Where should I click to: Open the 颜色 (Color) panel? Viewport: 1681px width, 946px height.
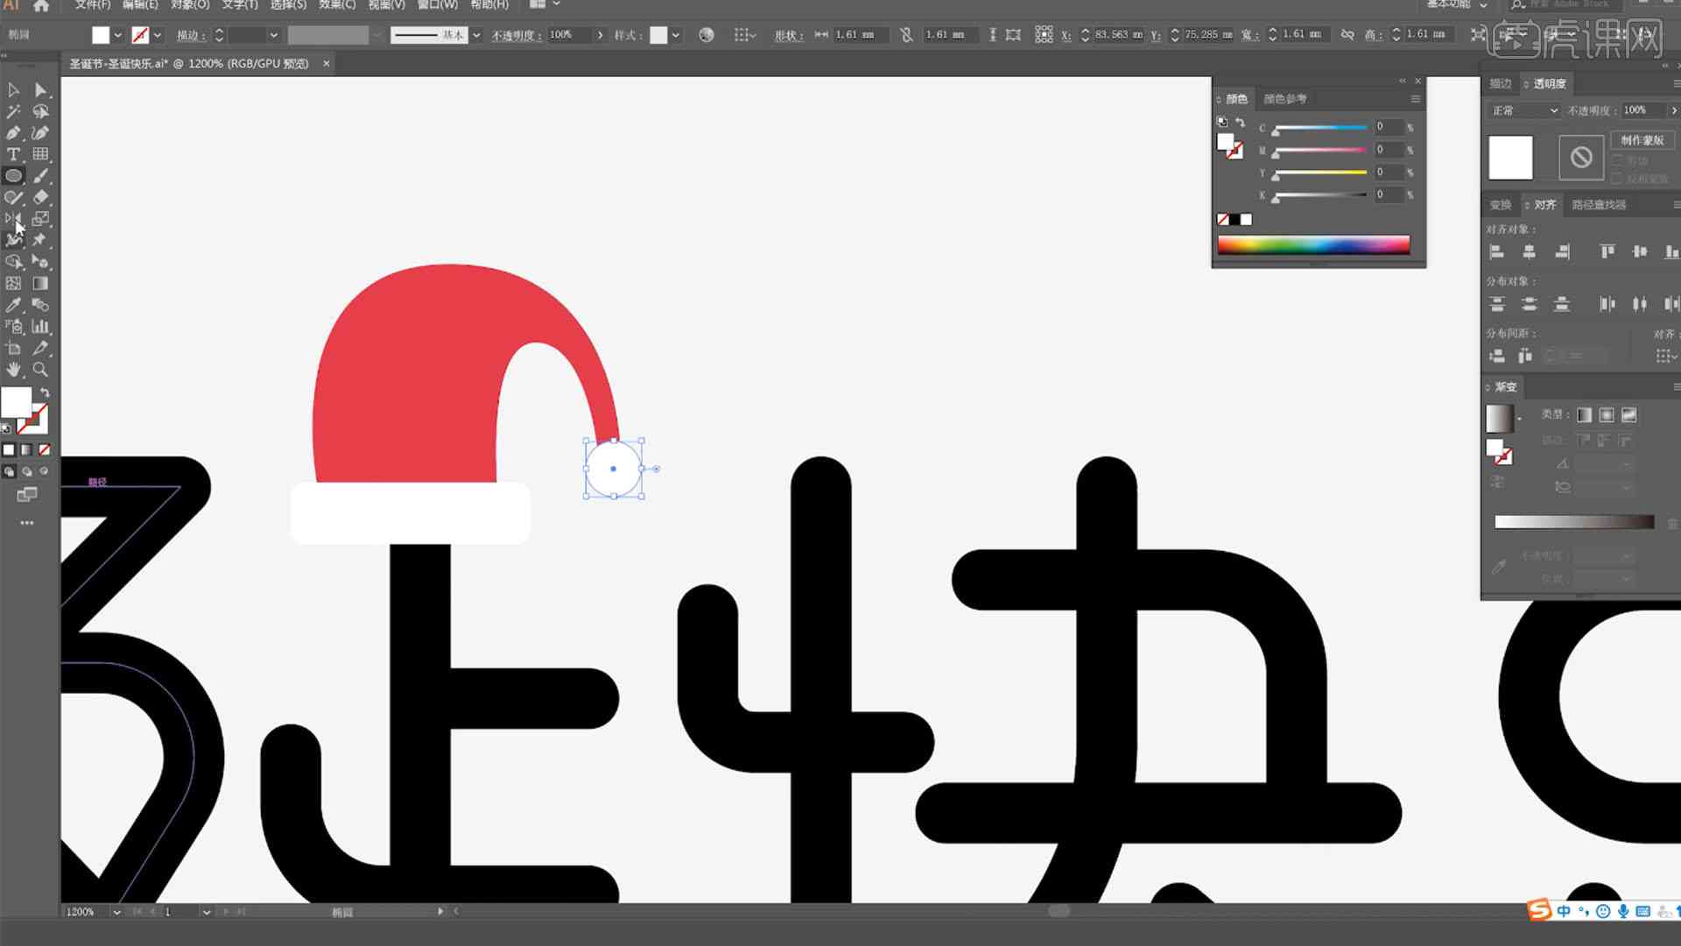[1235, 97]
